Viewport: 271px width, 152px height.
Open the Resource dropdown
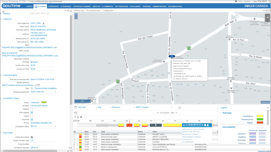(123, 107)
